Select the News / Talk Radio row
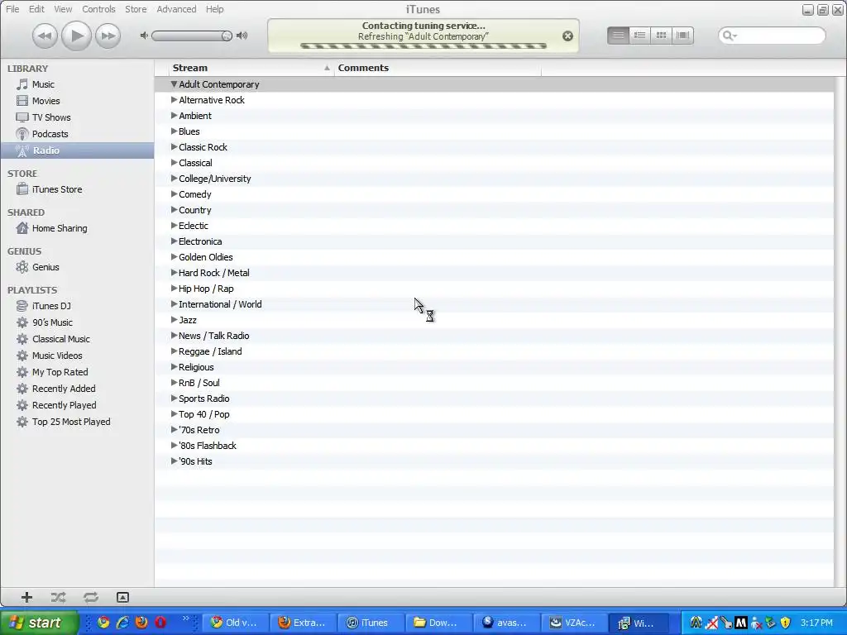This screenshot has width=847, height=635. coord(495,336)
